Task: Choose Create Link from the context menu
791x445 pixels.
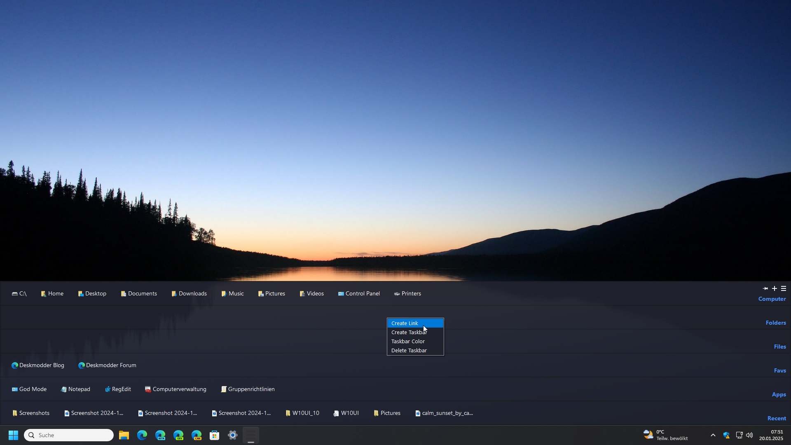Action: coord(415,323)
